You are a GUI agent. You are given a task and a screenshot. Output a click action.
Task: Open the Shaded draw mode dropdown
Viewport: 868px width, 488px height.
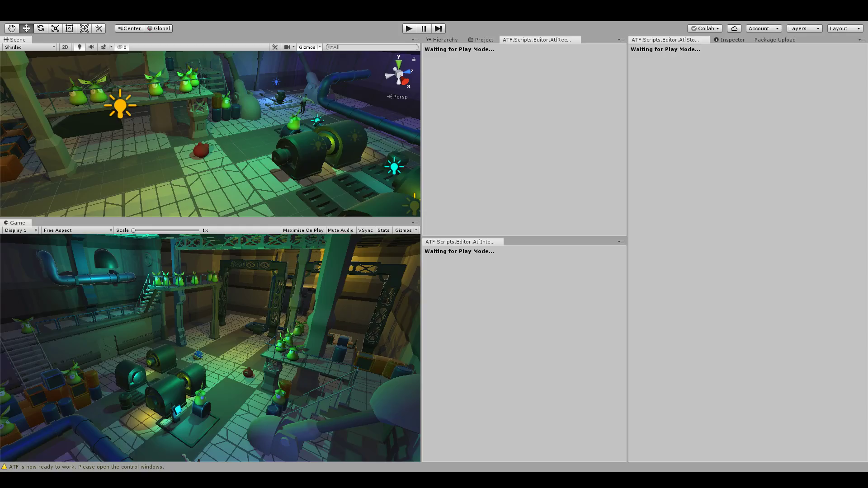pyautogui.click(x=30, y=47)
